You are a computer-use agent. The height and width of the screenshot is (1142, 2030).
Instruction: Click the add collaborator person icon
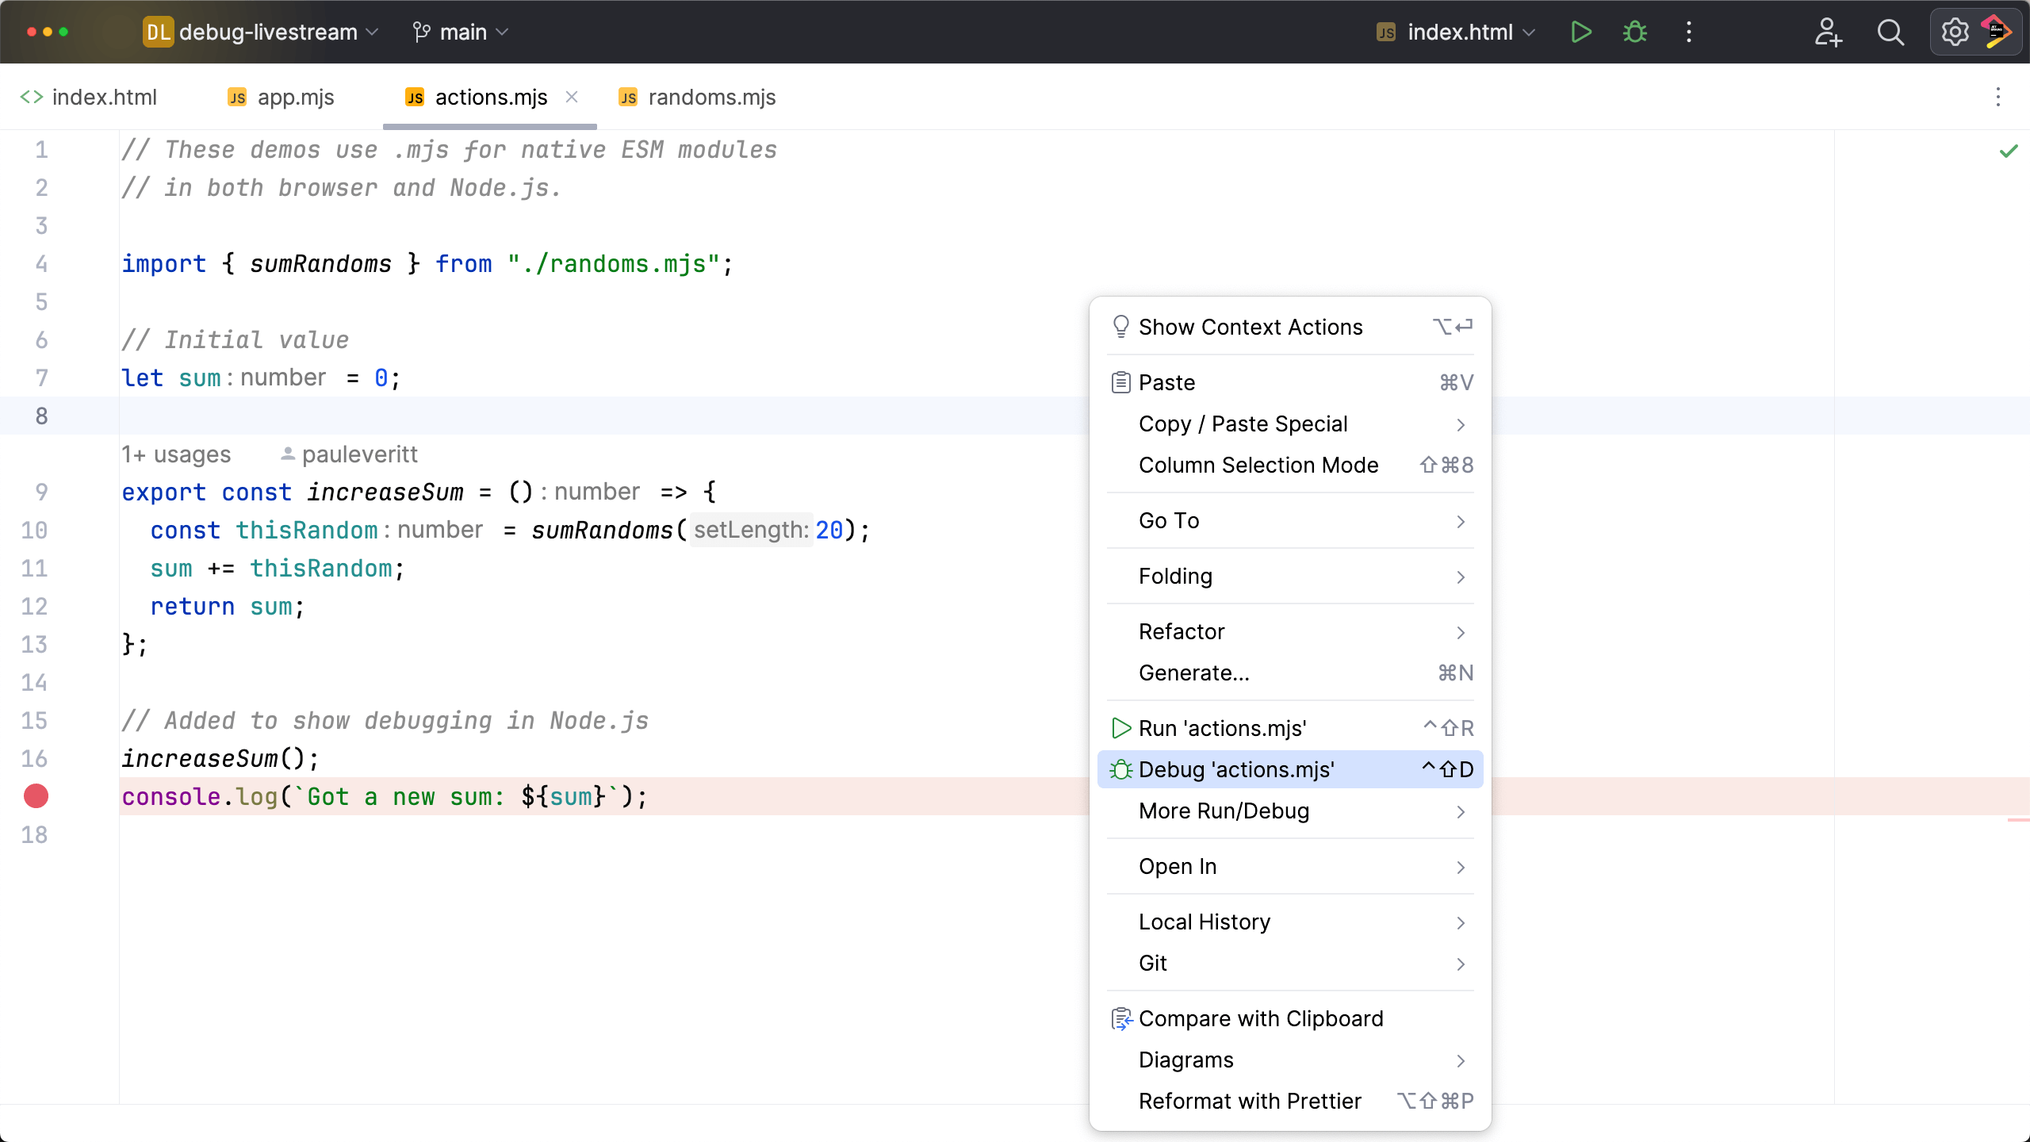[1828, 32]
